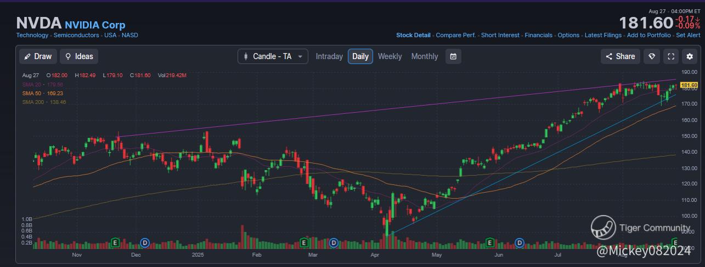Click the 2025 label on the time axis
705x267 pixels.
click(198, 254)
